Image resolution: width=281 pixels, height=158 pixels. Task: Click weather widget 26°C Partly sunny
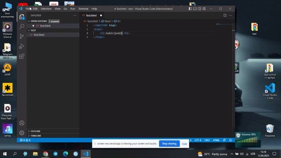(213, 154)
